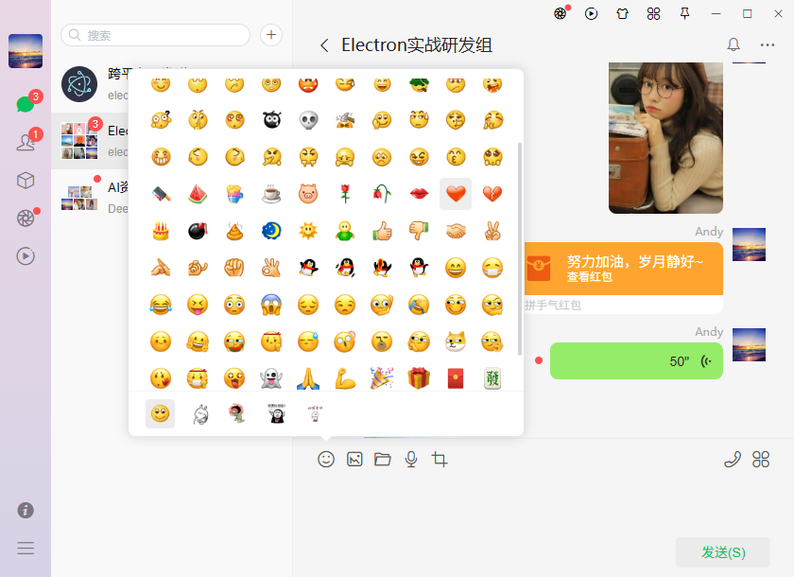Click the image attachment icon
Viewport: 794px width, 577px height.
click(354, 459)
